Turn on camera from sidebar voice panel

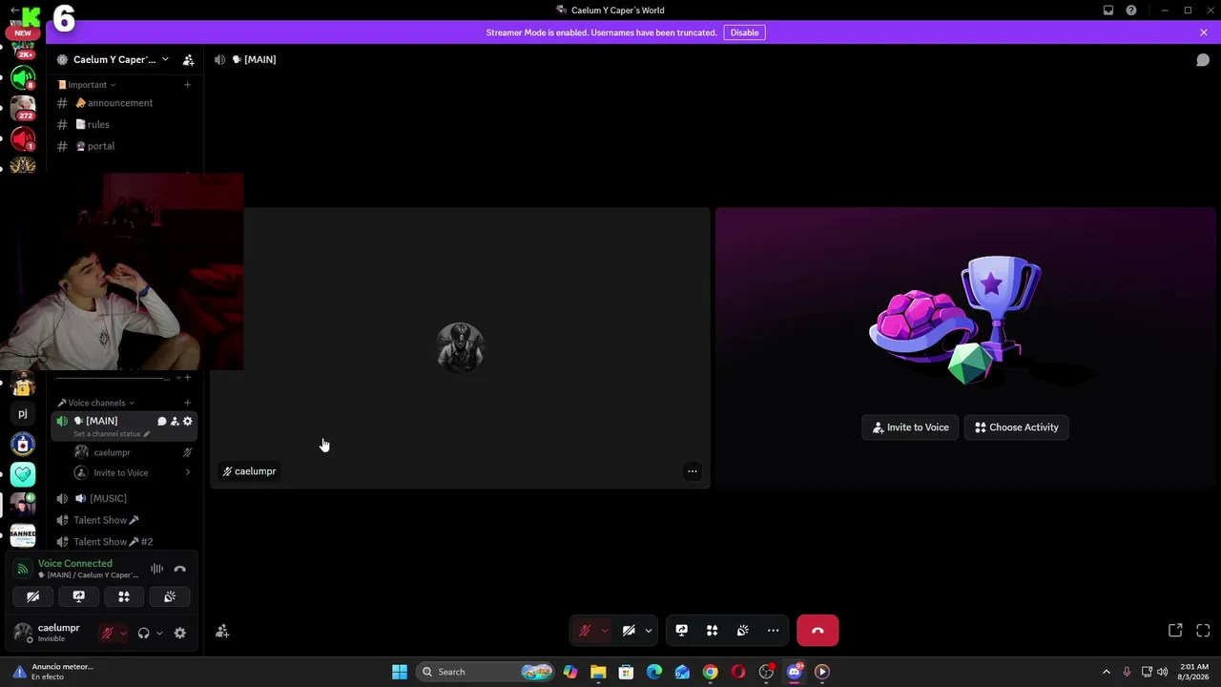click(32, 596)
